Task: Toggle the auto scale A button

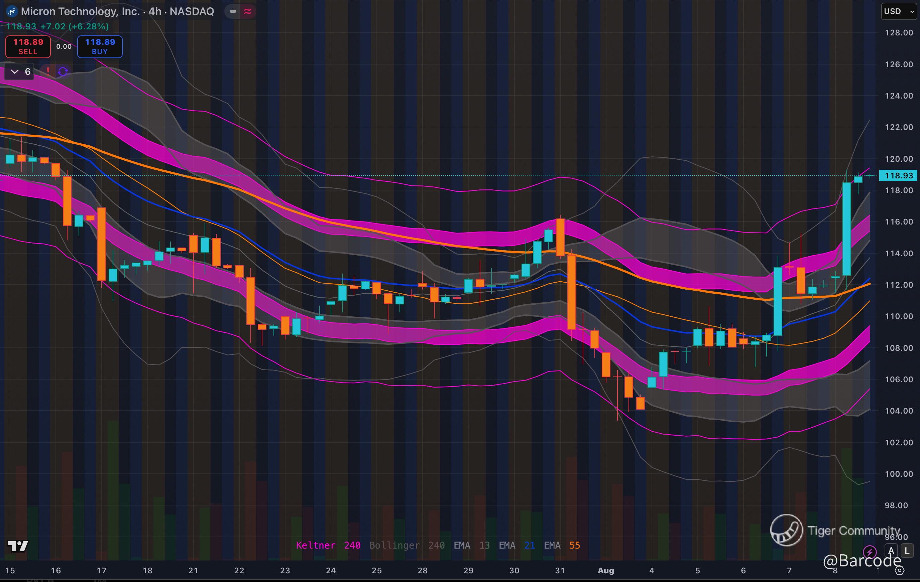Action: 891,551
